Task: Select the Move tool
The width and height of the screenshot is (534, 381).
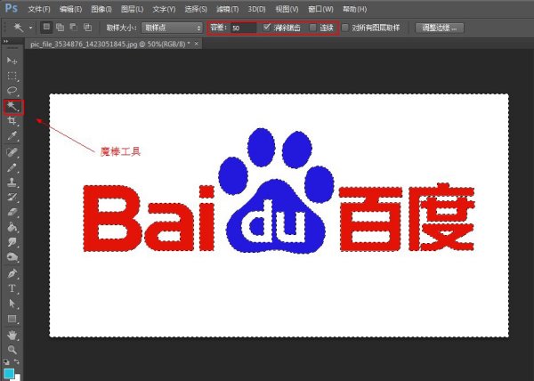Action: pyautogui.click(x=12, y=61)
